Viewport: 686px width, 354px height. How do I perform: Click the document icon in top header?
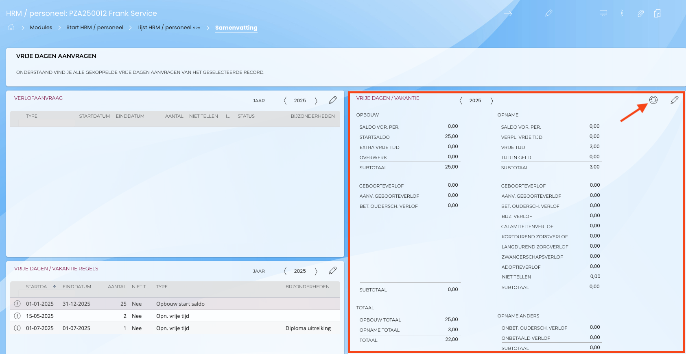658,13
